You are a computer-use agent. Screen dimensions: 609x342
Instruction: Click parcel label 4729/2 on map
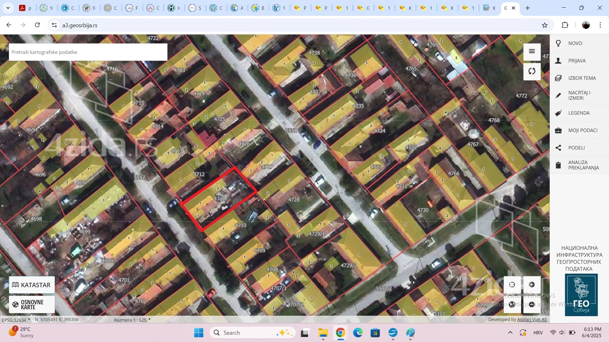(x=349, y=265)
